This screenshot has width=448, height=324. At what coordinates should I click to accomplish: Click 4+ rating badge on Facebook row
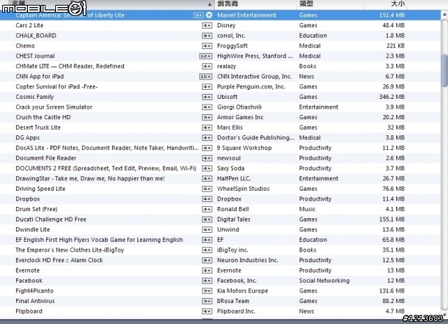207,281
